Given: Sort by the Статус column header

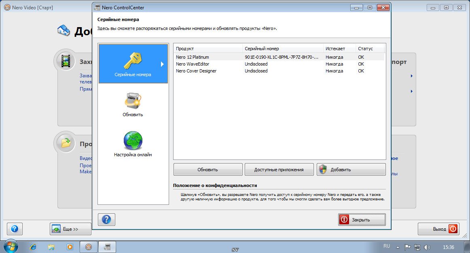Looking at the screenshot, I should click(370, 49).
